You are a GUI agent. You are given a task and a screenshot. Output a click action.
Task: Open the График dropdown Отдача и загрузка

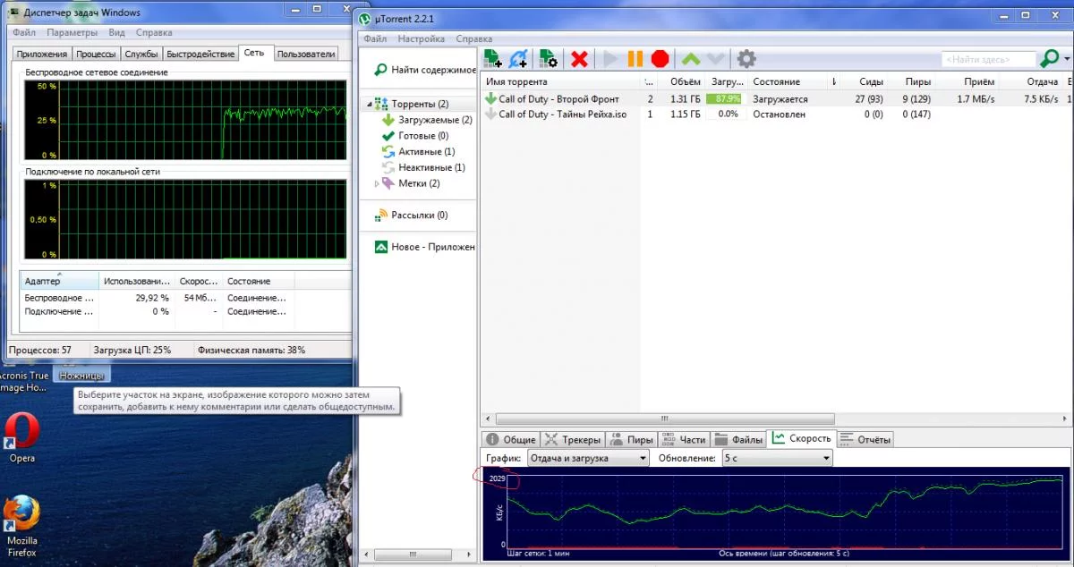pos(587,458)
